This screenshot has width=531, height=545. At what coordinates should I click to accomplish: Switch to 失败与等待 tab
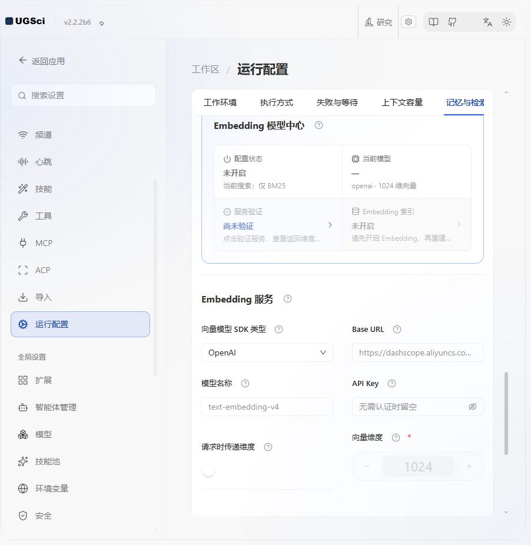point(337,102)
